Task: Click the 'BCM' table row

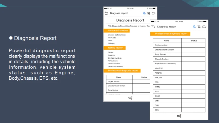Action: [179, 110]
